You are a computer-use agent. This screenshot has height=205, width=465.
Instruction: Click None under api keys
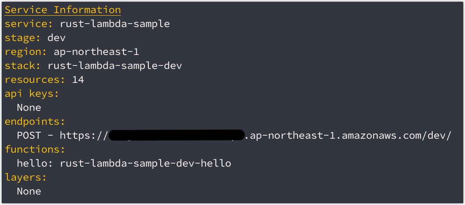pyautogui.click(x=29, y=107)
